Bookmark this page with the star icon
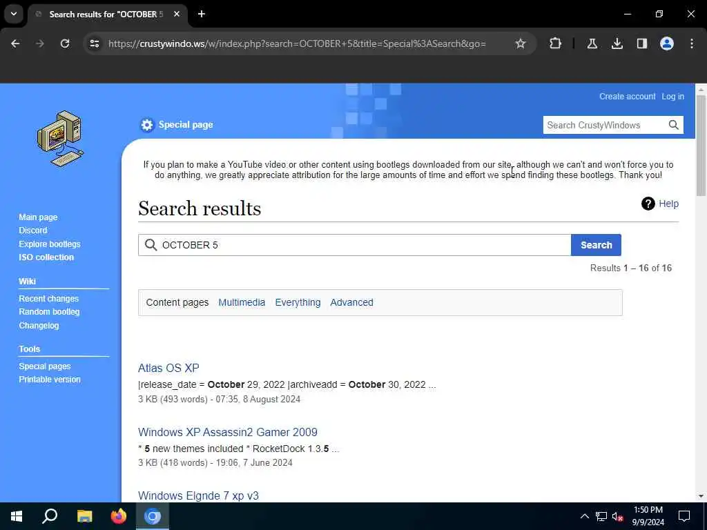This screenshot has width=707, height=530. click(x=521, y=43)
